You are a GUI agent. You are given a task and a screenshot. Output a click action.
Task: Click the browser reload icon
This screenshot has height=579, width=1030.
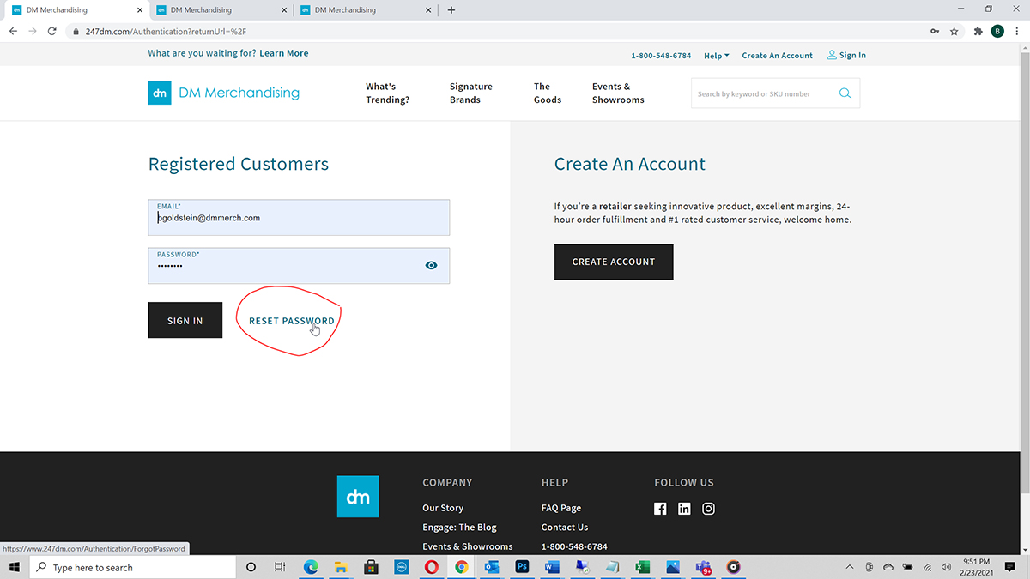(51, 31)
